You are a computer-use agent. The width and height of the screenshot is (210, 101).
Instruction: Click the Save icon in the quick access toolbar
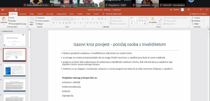[3, 10]
